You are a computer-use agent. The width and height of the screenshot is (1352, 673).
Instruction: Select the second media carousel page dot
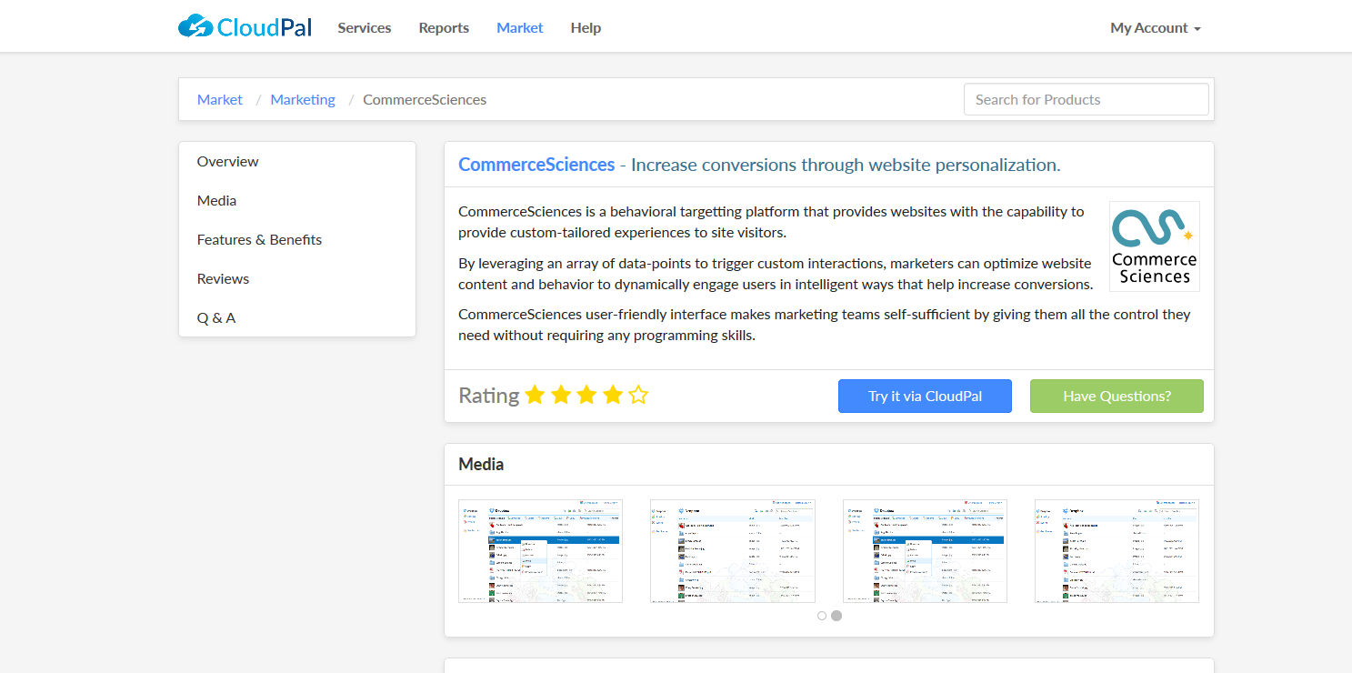pos(836,616)
